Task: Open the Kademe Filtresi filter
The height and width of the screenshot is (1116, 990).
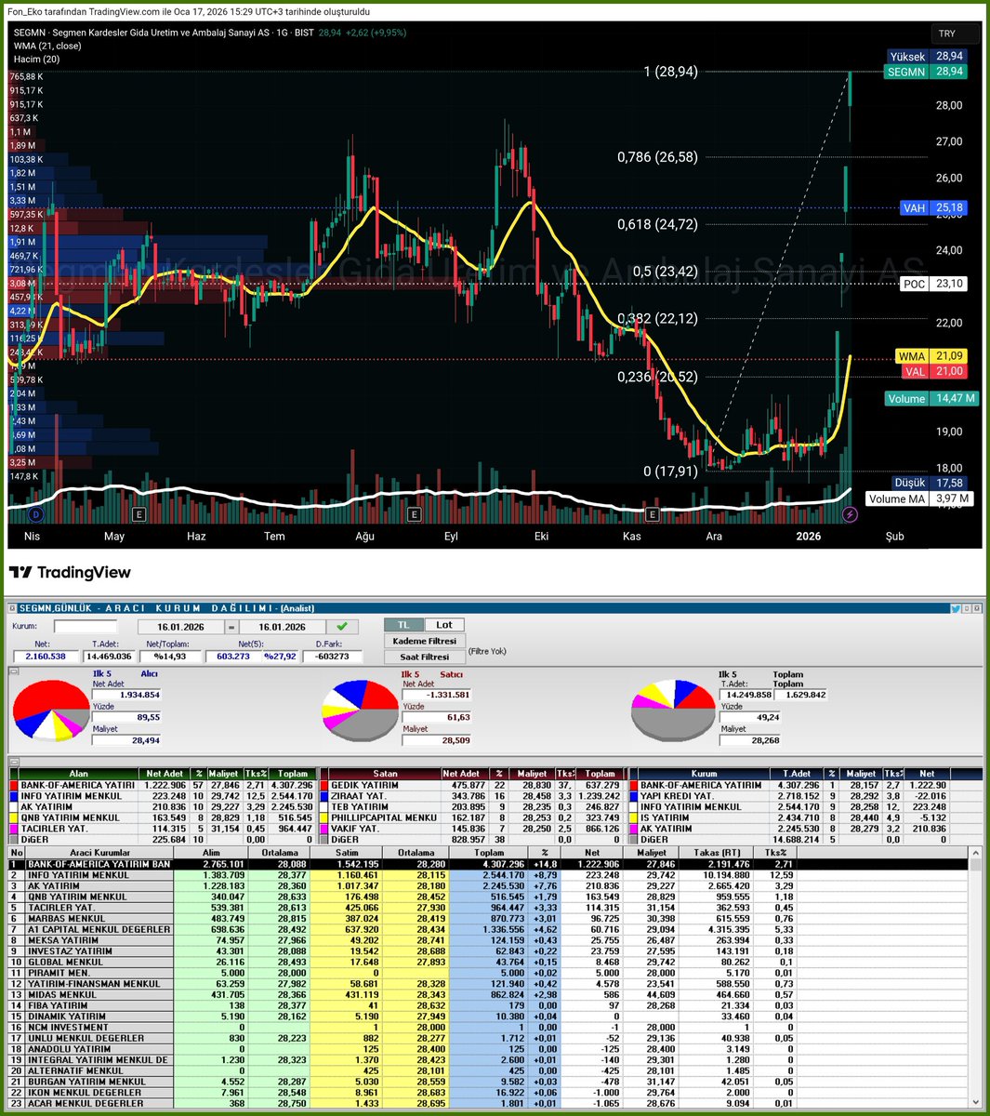Action: tap(424, 641)
